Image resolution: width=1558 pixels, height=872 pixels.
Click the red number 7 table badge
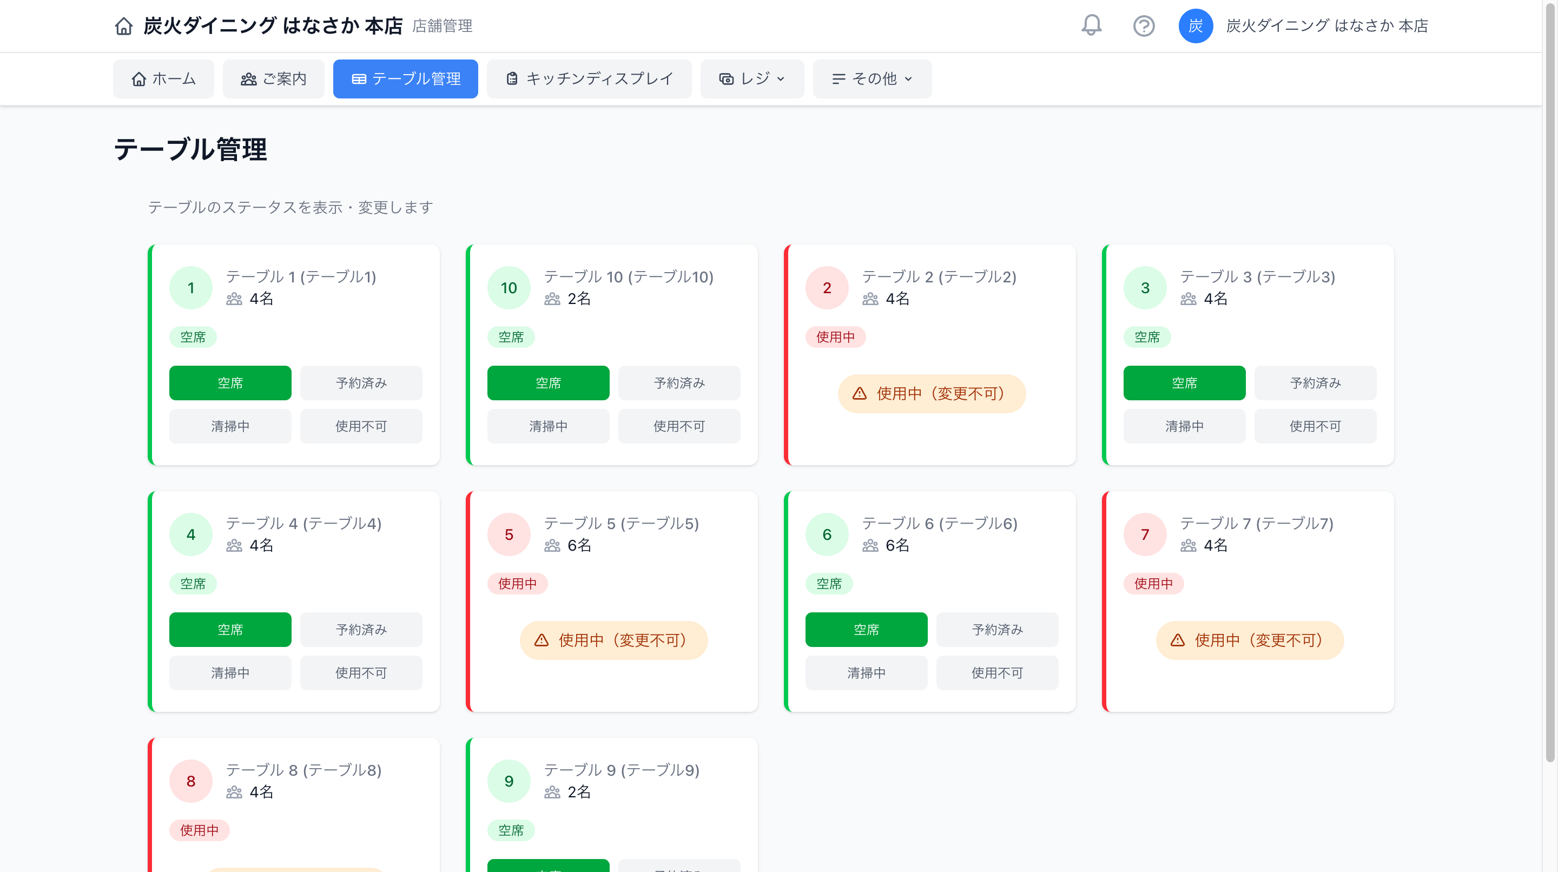1145,534
